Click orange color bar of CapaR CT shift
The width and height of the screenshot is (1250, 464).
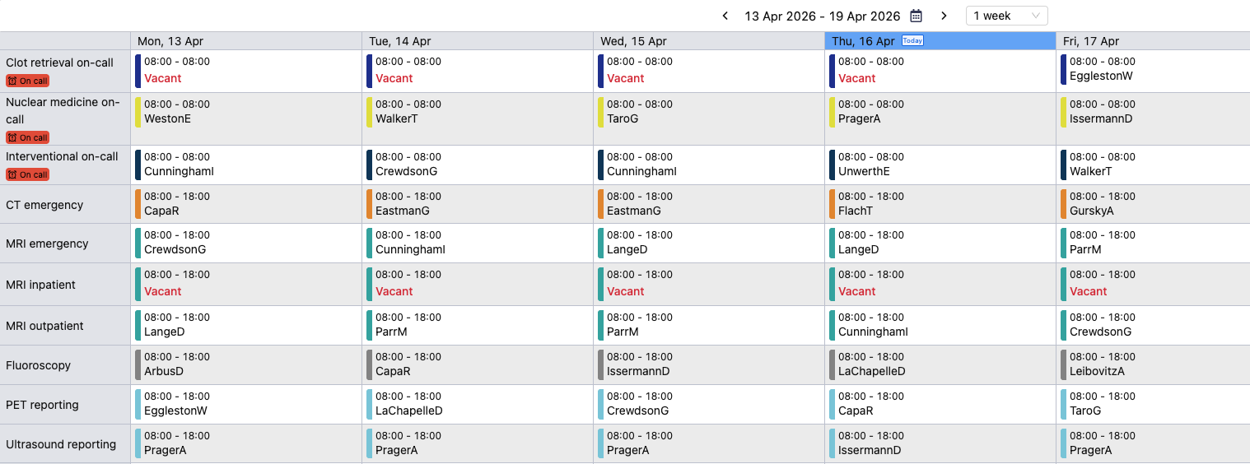[x=138, y=204]
